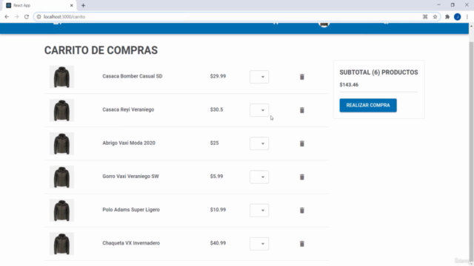Screen dimensions: 474x266
Task: Click the Chaqueta VX Invernadero name
Action: [131, 243]
